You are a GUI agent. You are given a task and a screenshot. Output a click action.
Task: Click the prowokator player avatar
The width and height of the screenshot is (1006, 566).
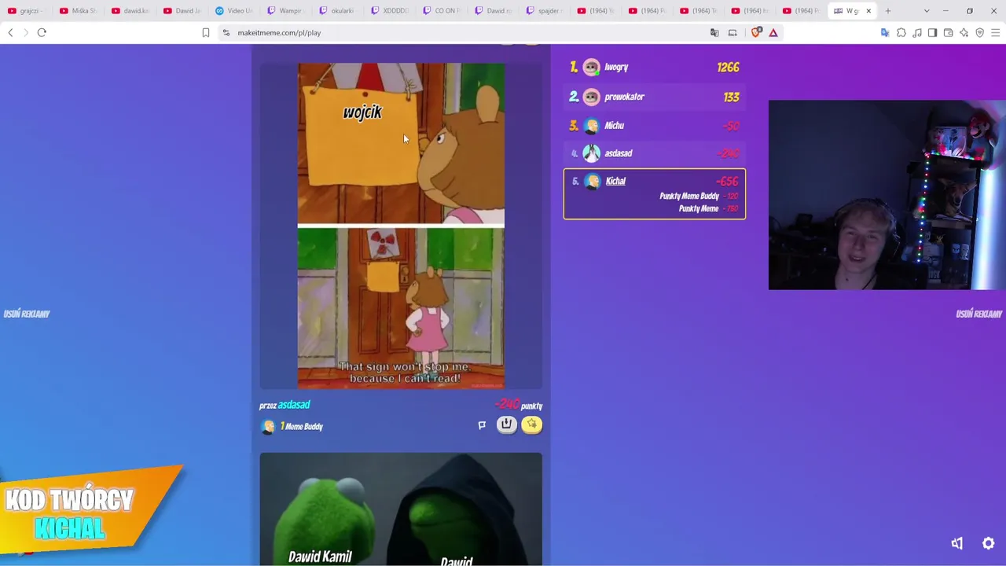tap(591, 97)
